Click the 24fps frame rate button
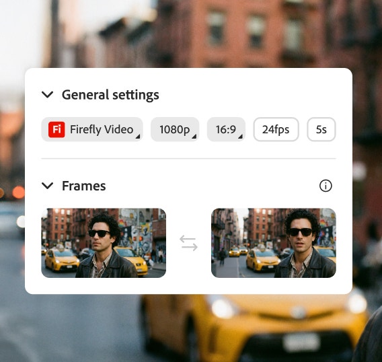Screen dimensions: 382x362 pos(276,129)
